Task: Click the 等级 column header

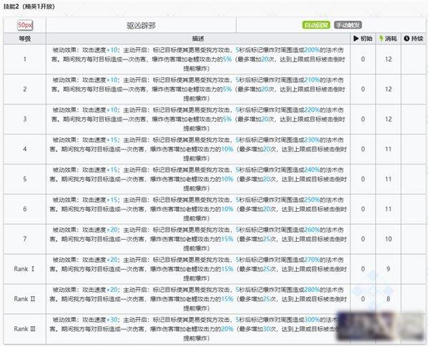Action: pos(25,39)
